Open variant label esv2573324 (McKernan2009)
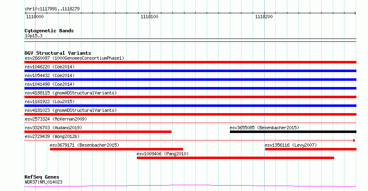This screenshot has width=368, height=191. point(56,119)
